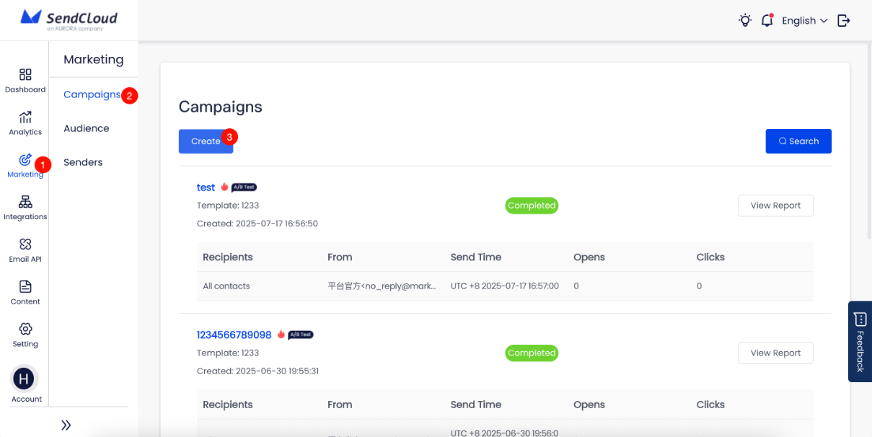872x437 pixels.
Task: Collapse the sidebar with the double-chevron
Action: 66,425
